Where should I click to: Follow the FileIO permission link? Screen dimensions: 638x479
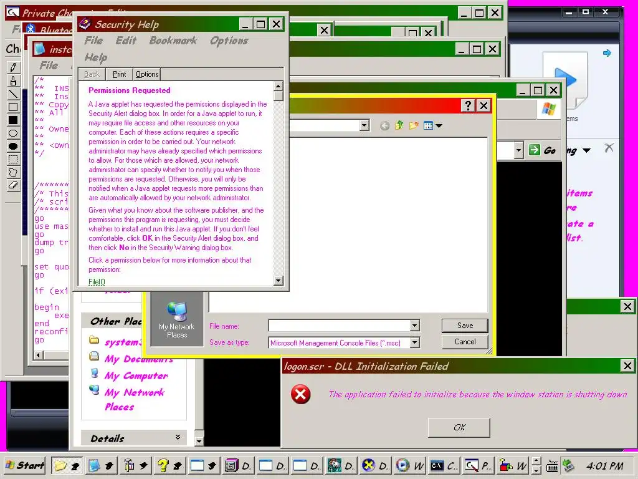97,281
